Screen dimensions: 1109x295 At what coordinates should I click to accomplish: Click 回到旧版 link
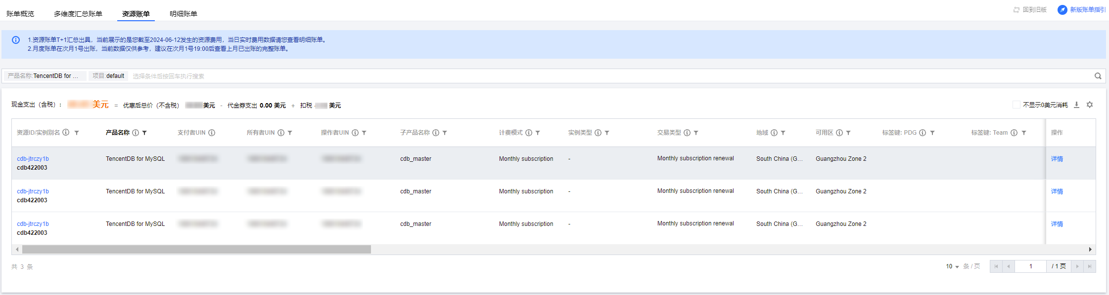1030,10
